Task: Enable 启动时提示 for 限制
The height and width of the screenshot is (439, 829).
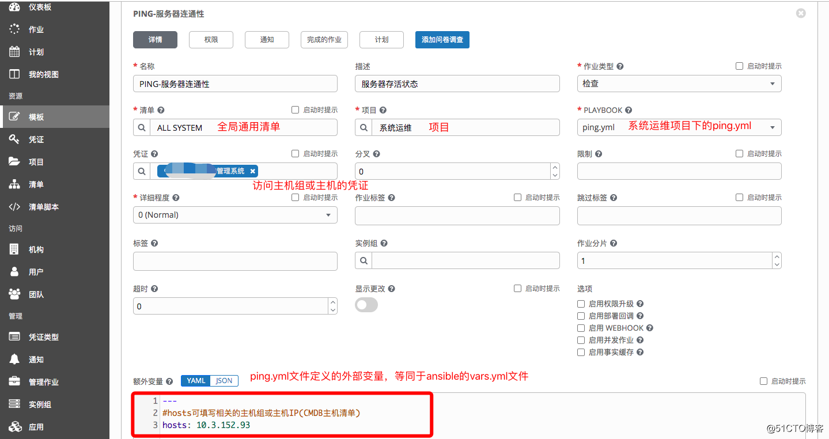Action: (739, 153)
